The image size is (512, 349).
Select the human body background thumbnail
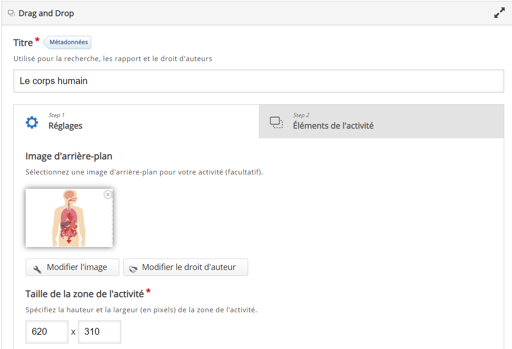pyautogui.click(x=69, y=218)
